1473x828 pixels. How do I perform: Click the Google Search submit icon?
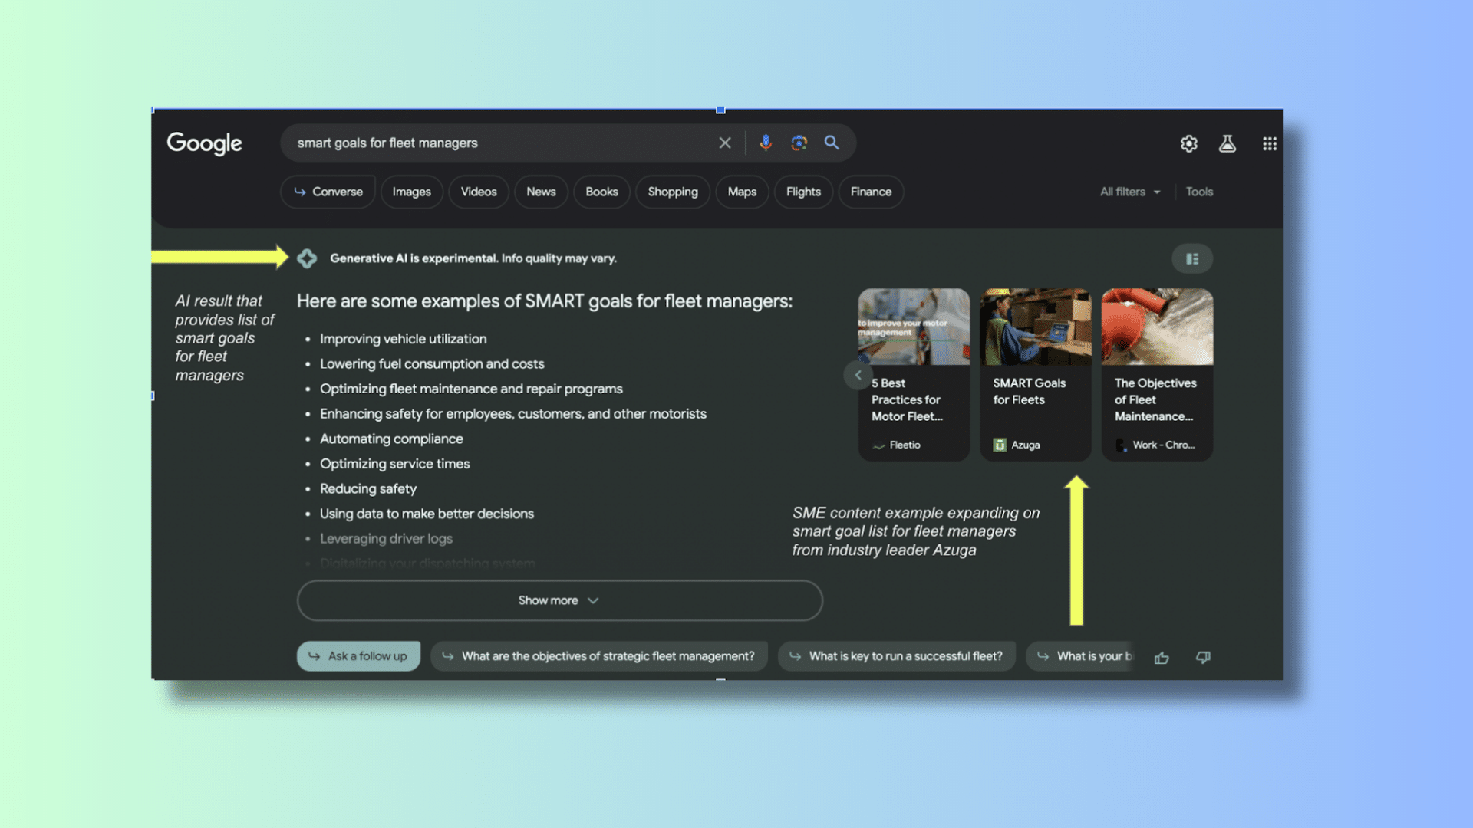tap(832, 143)
